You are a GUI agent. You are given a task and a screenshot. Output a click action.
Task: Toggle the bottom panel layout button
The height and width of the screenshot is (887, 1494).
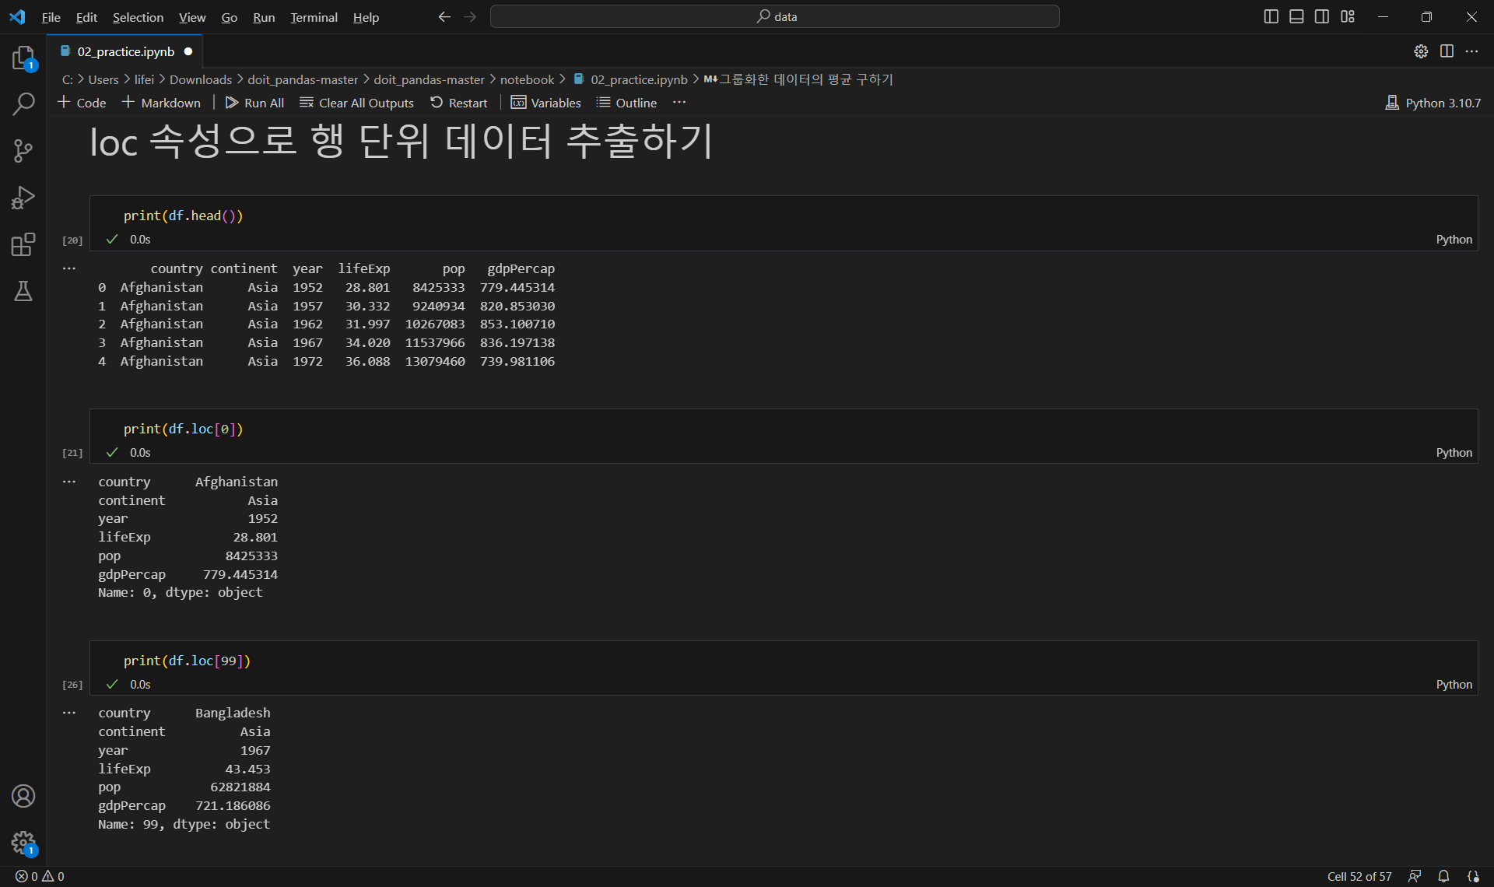point(1296,16)
